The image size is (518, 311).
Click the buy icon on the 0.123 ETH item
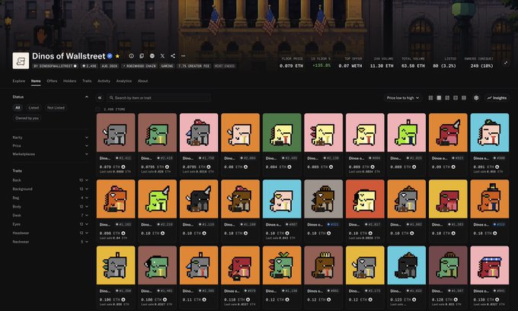414,300
